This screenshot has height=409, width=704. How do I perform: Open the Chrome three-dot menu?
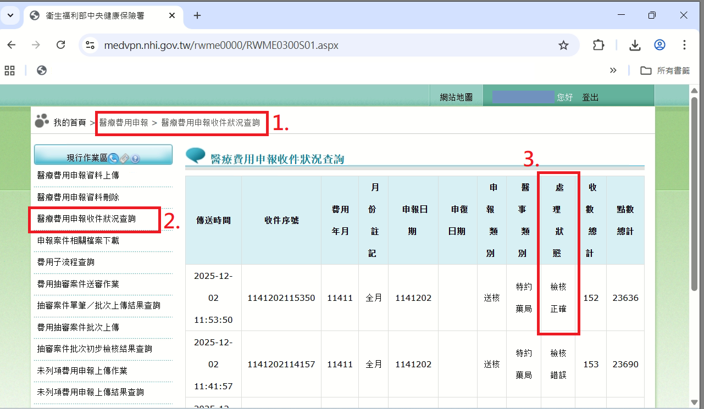(x=684, y=45)
